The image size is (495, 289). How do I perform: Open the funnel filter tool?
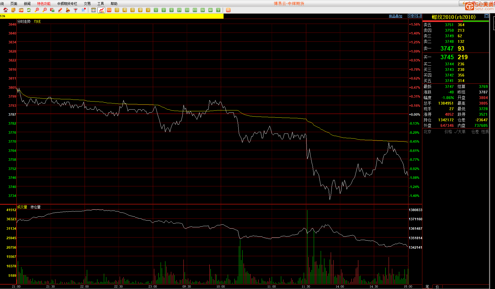pos(75,10)
